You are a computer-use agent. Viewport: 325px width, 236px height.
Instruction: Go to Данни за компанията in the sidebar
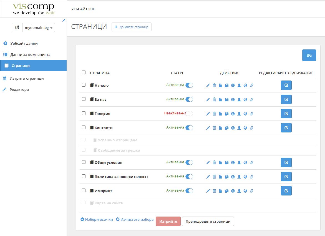coord(30,55)
